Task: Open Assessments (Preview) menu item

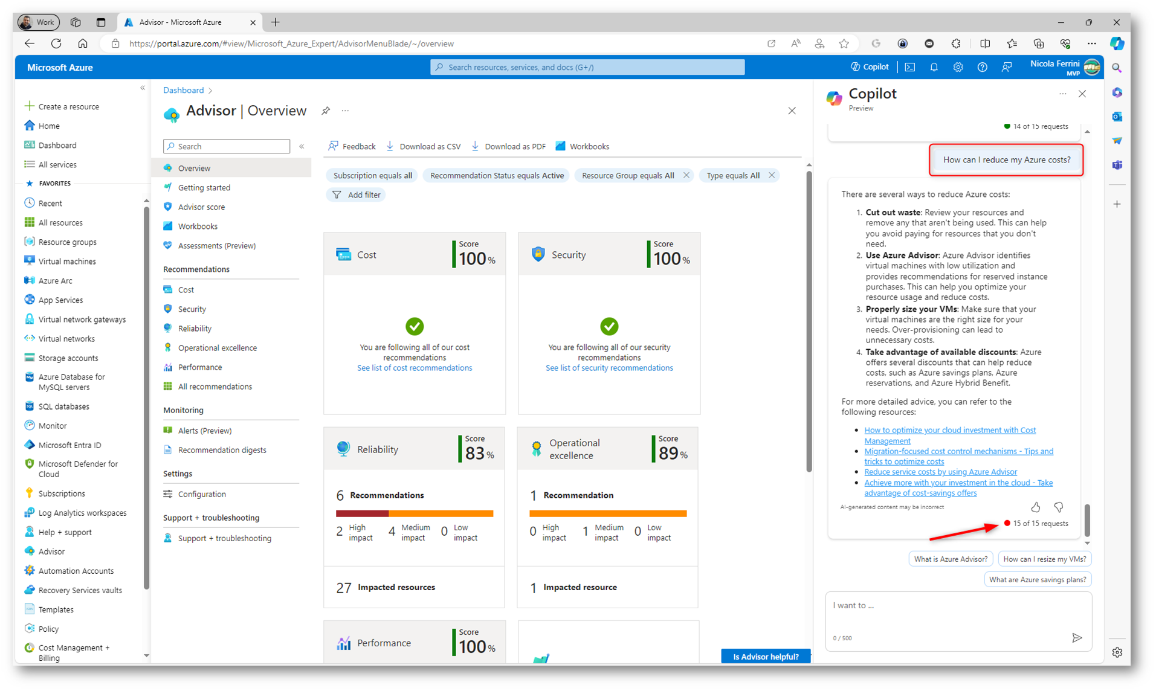Action: [216, 245]
